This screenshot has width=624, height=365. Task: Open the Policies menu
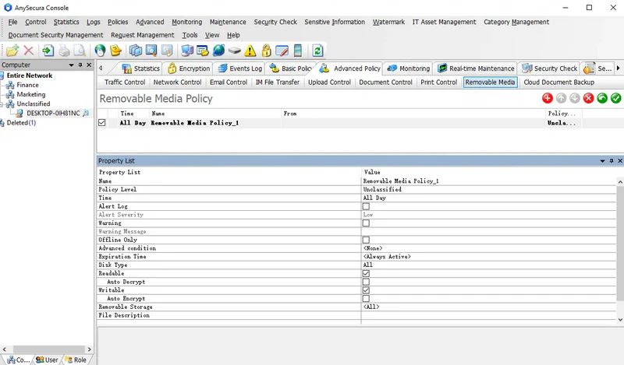118,22
